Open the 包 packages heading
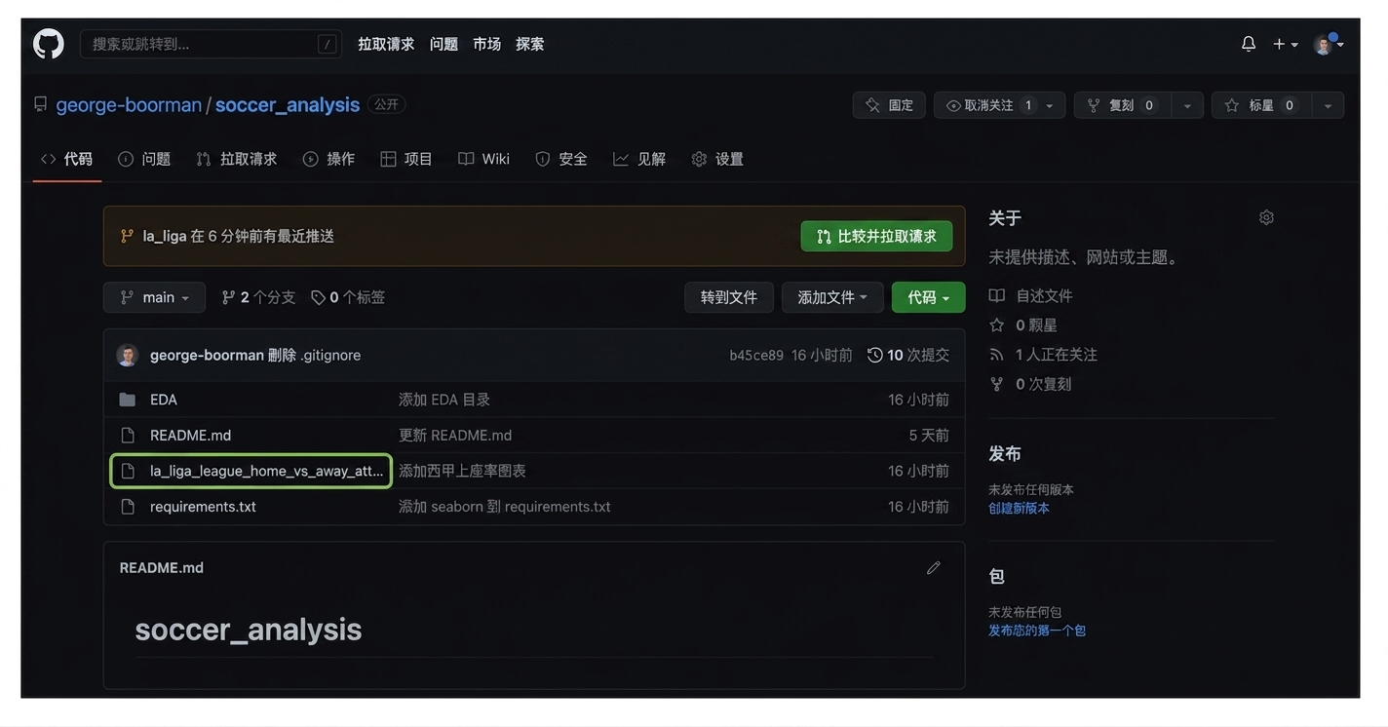1388x727 pixels. coord(997,576)
